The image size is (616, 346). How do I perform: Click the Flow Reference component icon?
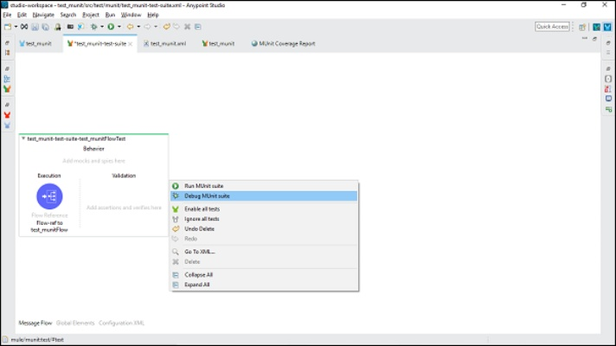tap(49, 196)
